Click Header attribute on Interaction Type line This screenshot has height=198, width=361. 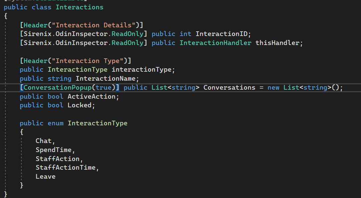point(35,61)
